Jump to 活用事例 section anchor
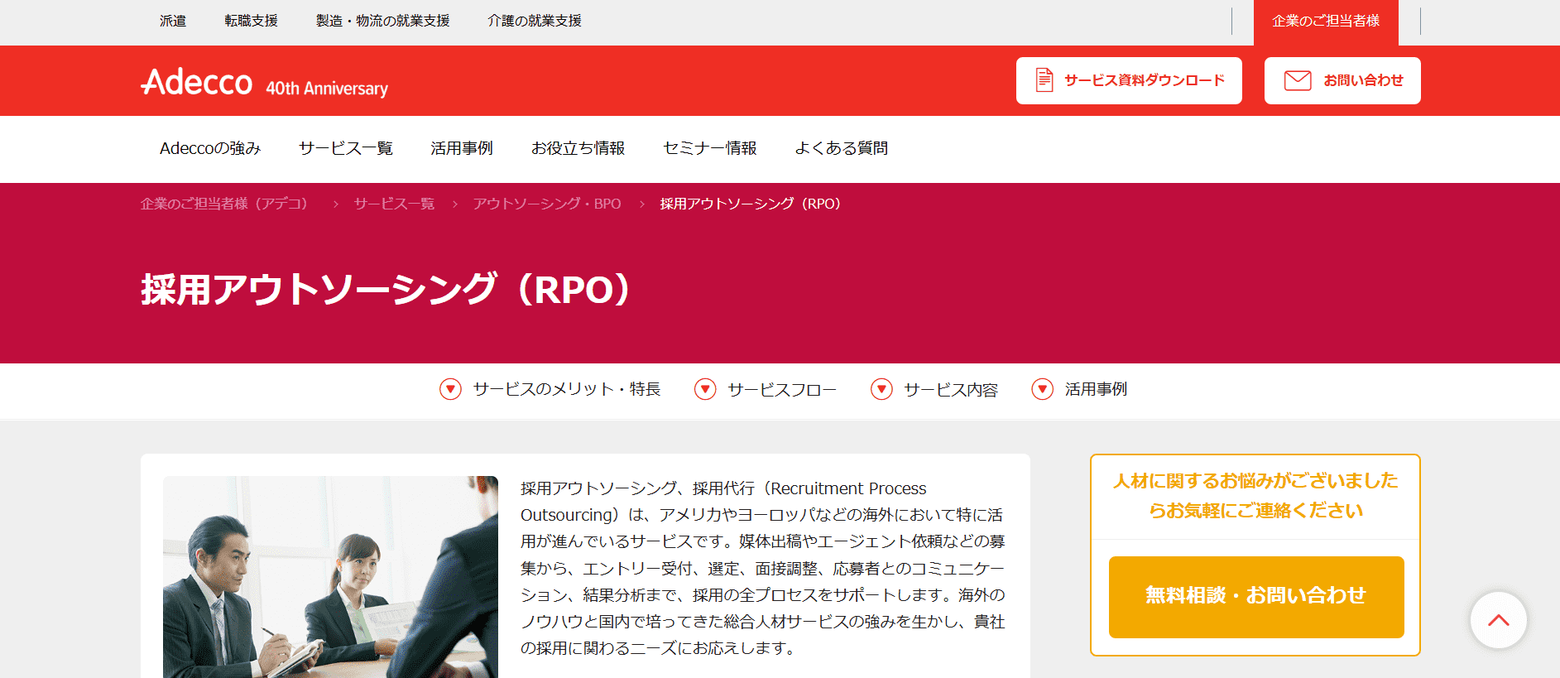Viewport: 1560px width, 678px height. (1096, 389)
